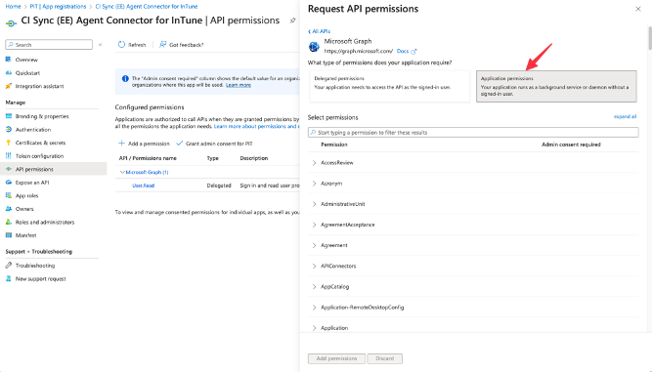Screen dimensions: 653x373
Task: Click the Refresh circular arrow icon
Action: (121, 45)
